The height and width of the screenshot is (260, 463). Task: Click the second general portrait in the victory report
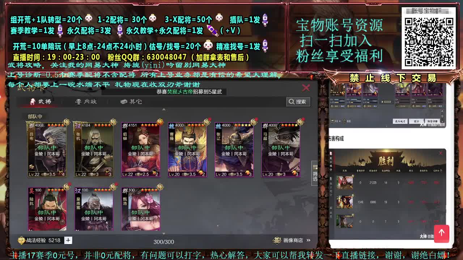[x=344, y=202]
